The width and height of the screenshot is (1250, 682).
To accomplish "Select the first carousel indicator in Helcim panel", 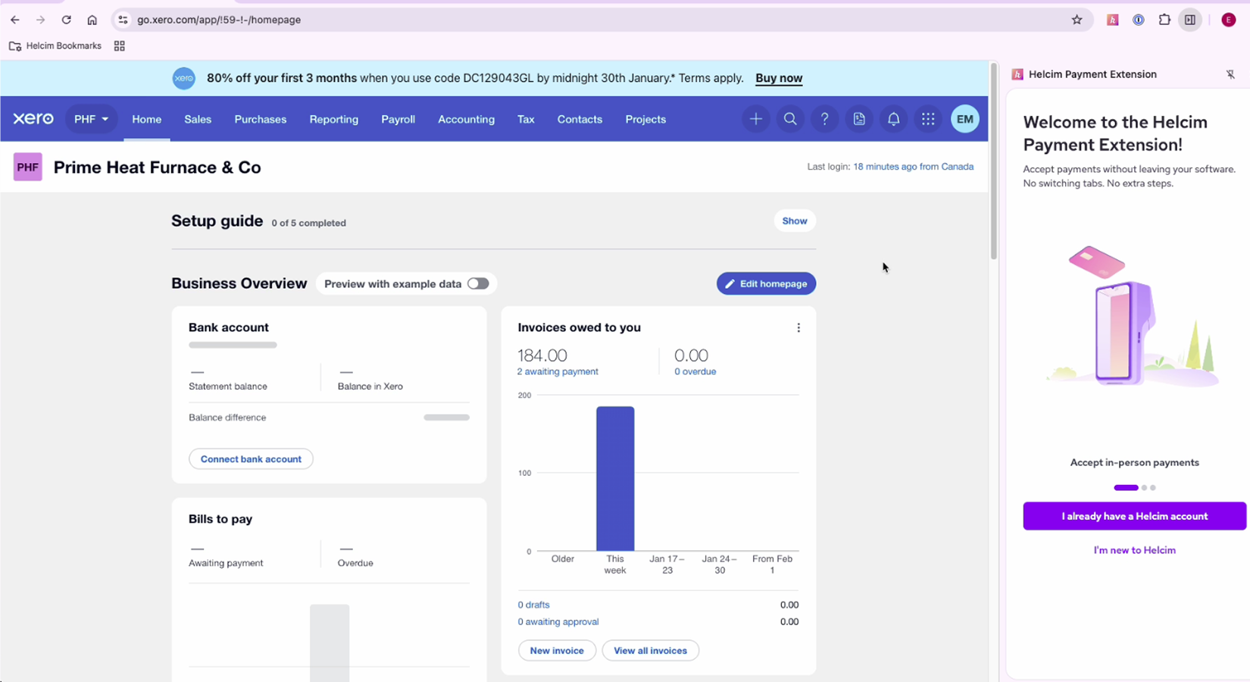I will (x=1126, y=488).
